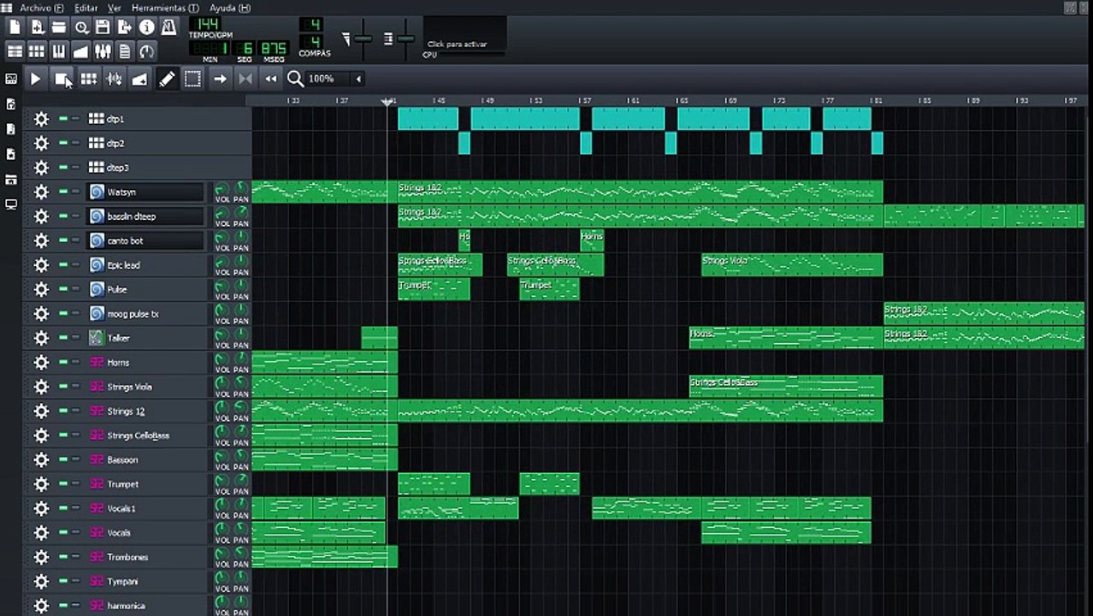Open the controller rack icon

click(147, 51)
